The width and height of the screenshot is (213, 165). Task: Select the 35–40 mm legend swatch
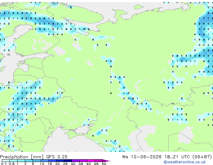tap(83, 161)
